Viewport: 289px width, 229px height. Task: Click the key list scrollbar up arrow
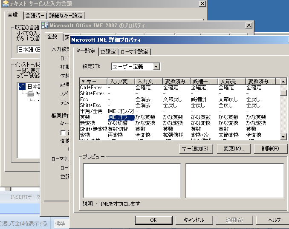pyautogui.click(x=283, y=81)
